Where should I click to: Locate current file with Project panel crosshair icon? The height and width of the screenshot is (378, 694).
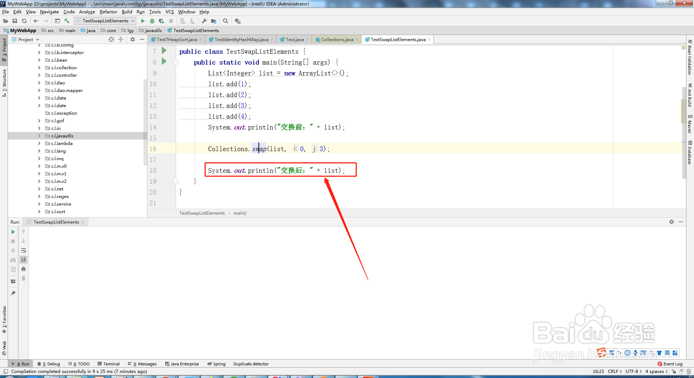[x=111, y=39]
